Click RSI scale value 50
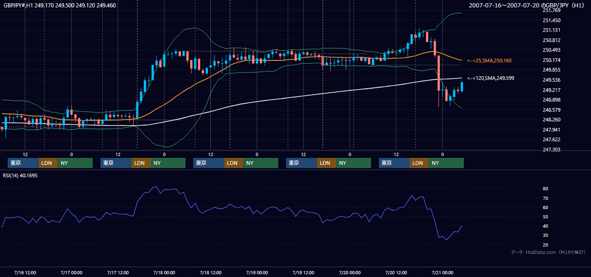Screen dimensions: 591x277 [546, 217]
